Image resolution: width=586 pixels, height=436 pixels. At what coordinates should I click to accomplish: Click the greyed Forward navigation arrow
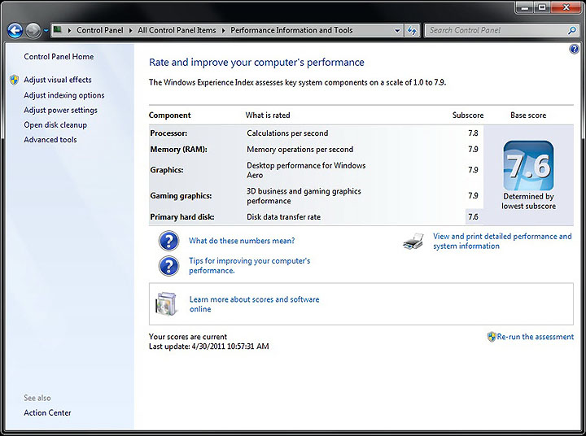point(33,31)
